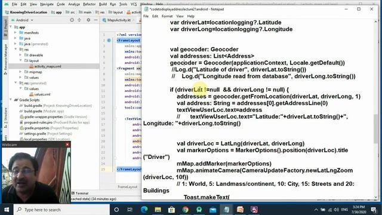This screenshot has width=382, height=215.
Task: Open Android Studio Build menu
Action: pos(103,4)
